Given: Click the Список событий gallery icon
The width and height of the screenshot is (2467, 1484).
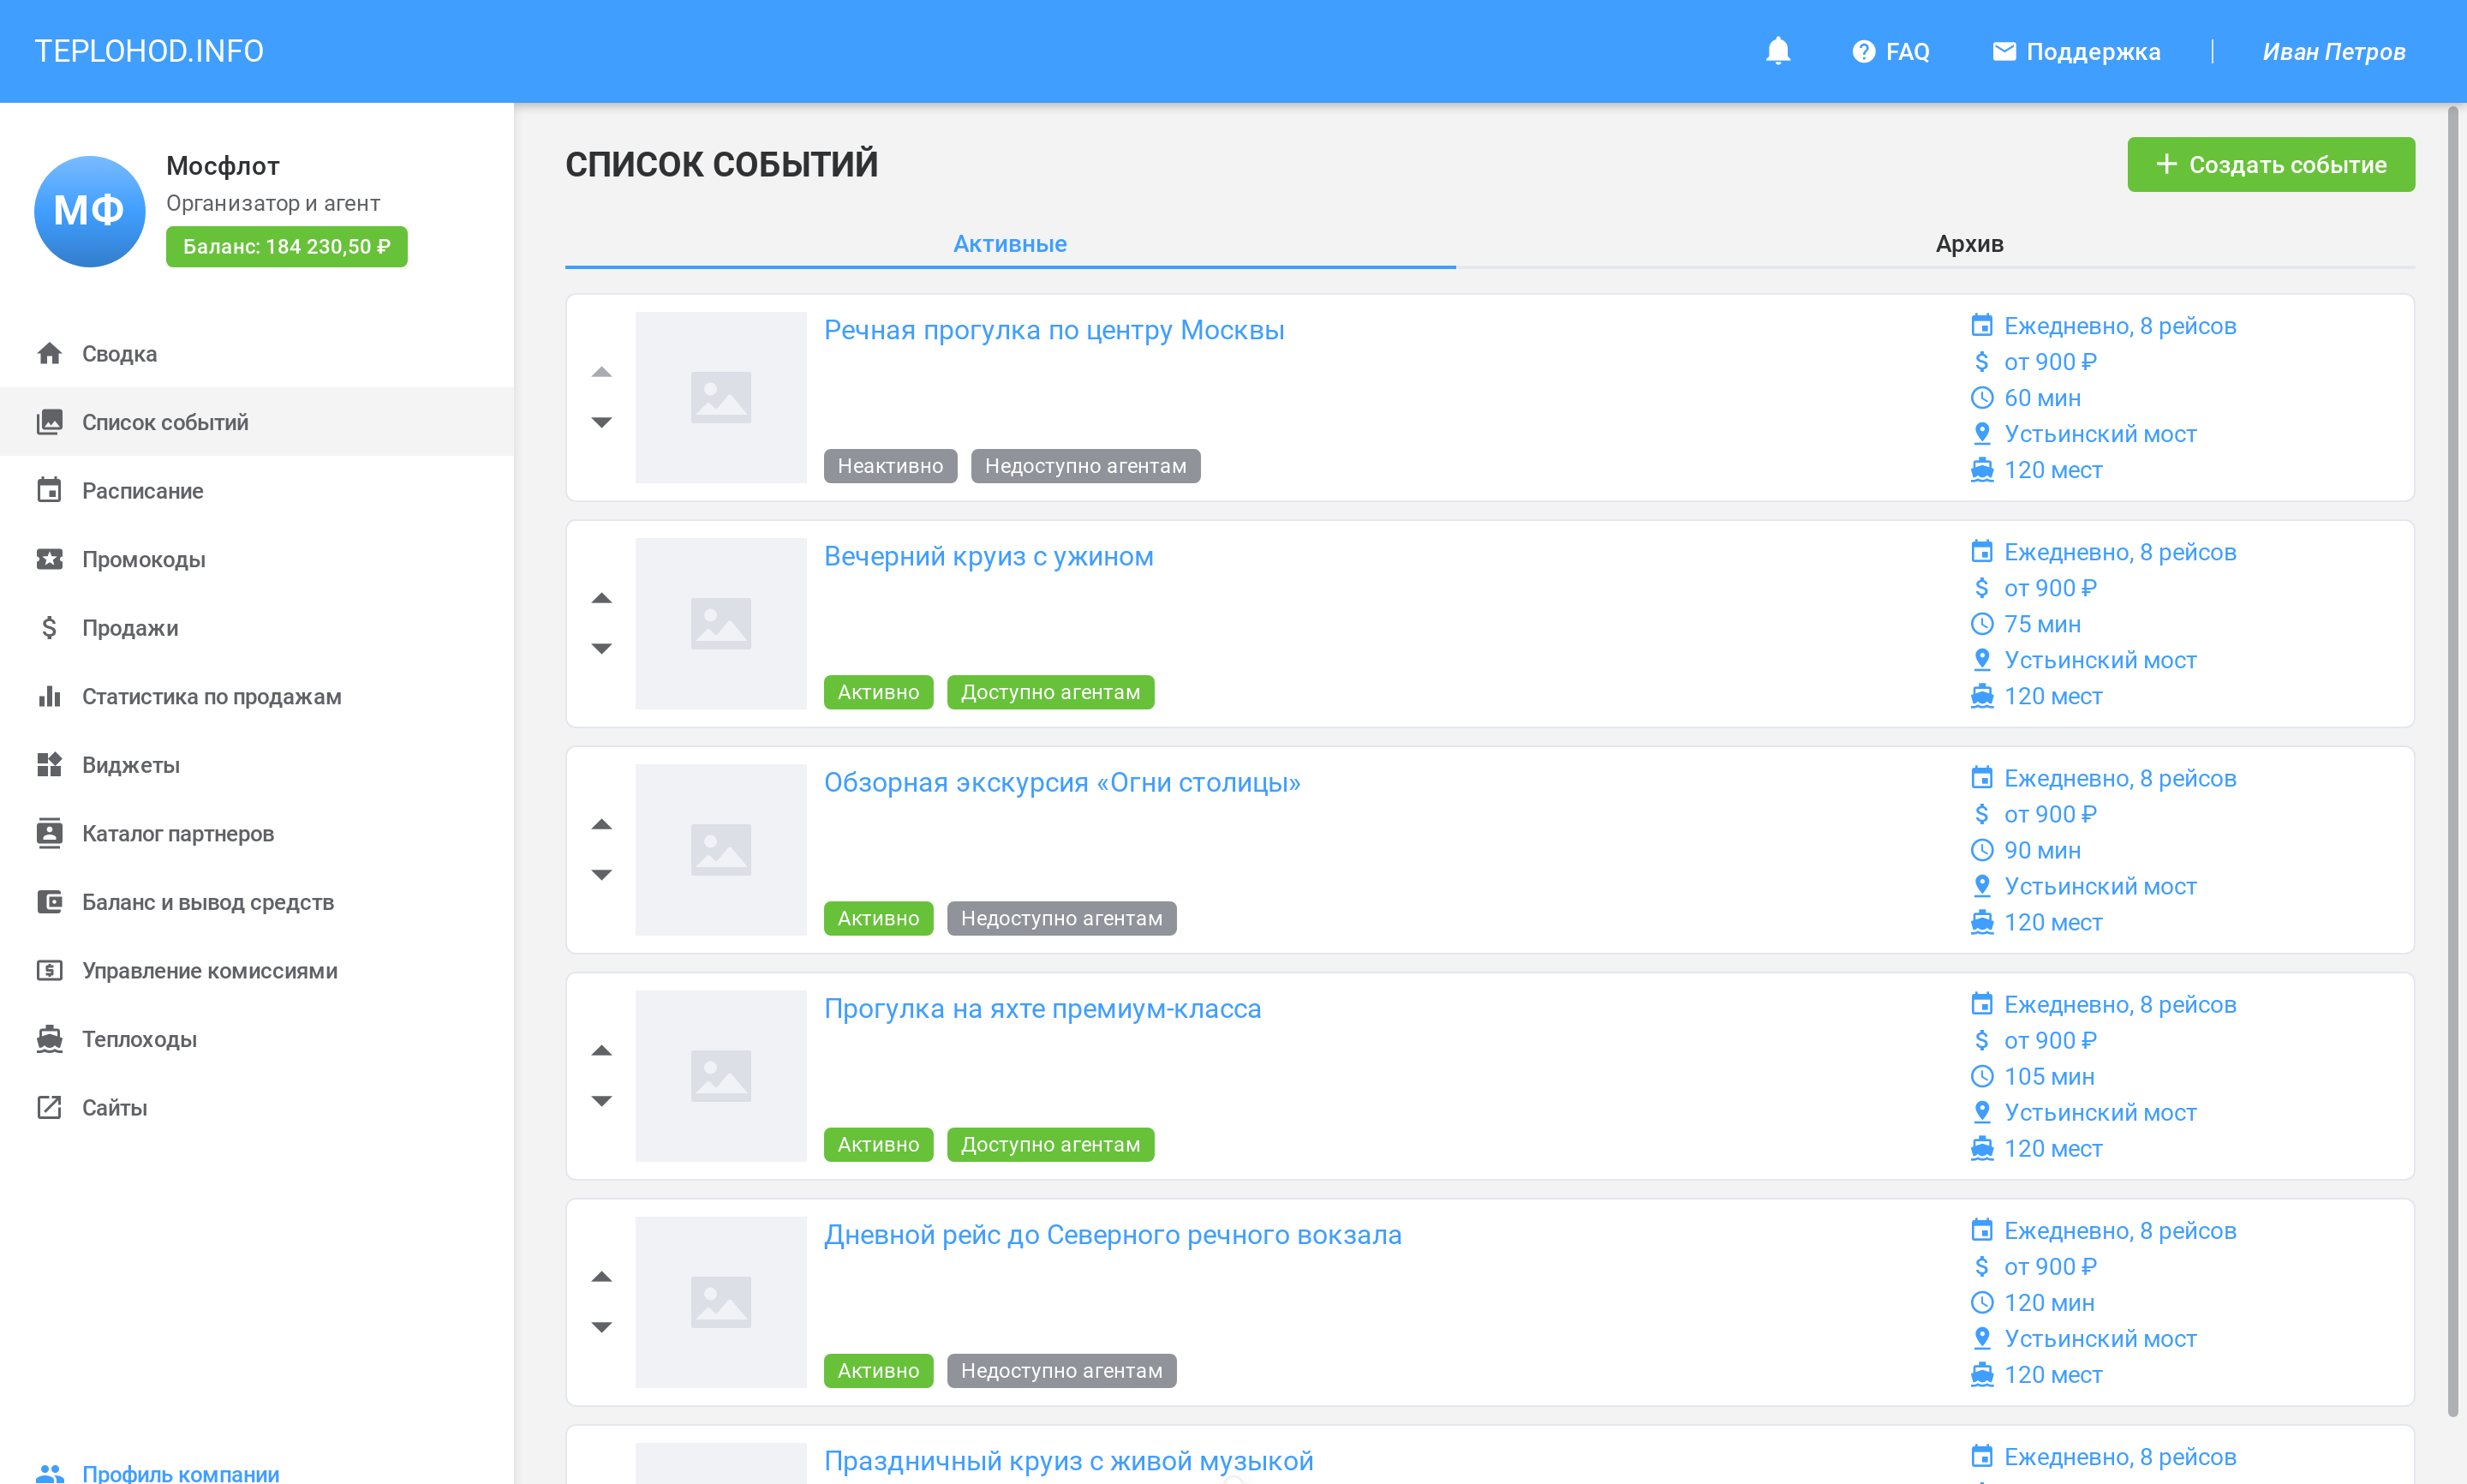Looking at the screenshot, I should tap(49, 422).
